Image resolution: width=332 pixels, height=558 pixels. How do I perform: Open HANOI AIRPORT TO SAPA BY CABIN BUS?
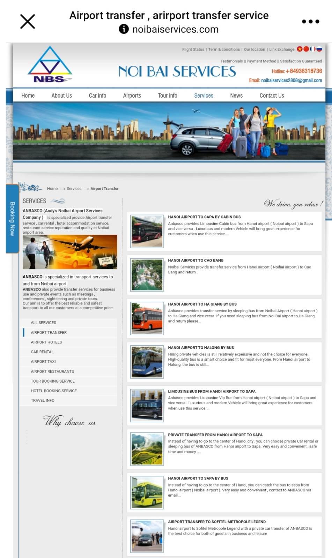pos(204,217)
